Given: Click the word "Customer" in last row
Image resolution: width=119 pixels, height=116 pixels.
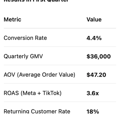Looking at the screenshot, I should point(43,111).
